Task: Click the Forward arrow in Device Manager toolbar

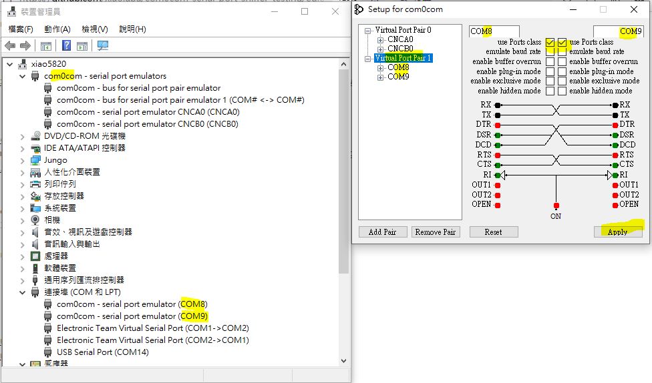Action: pyautogui.click(x=25, y=45)
